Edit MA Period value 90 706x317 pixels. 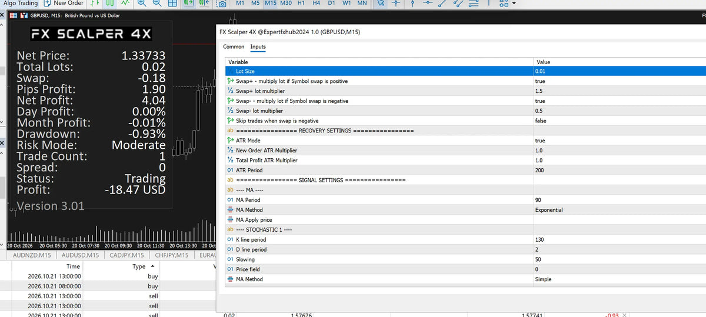pyautogui.click(x=620, y=200)
